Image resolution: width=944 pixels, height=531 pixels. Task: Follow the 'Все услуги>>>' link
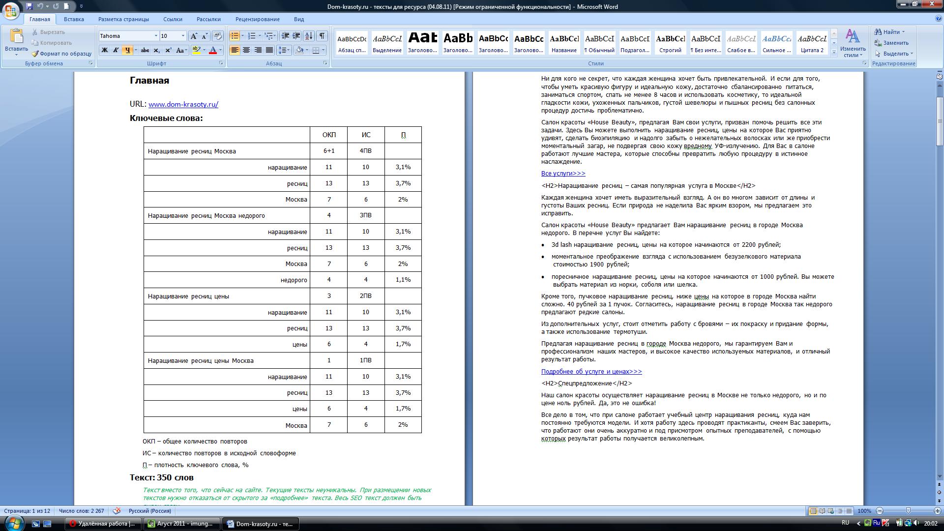pos(563,174)
